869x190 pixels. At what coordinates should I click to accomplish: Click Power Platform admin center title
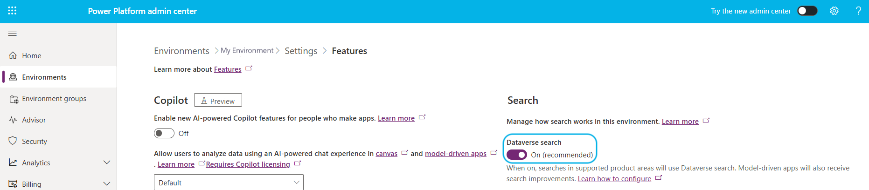pyautogui.click(x=142, y=11)
